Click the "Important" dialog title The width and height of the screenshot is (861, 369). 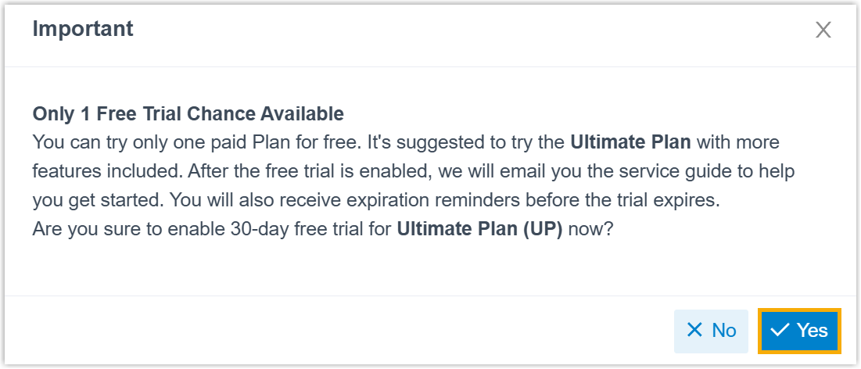click(83, 30)
